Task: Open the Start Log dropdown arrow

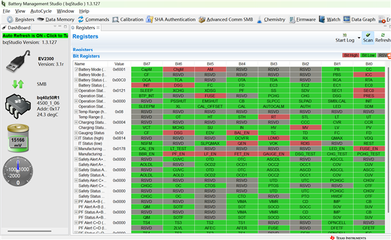Action: pyautogui.click(x=359, y=38)
